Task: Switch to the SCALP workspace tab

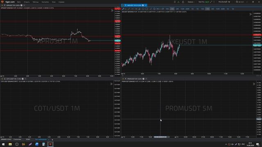Action: (x=28, y=140)
